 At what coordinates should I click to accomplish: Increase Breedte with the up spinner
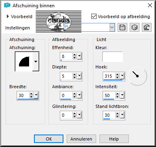coord(32,94)
